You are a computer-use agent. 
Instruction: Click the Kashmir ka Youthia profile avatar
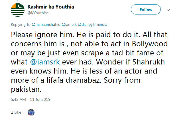coord(18,10)
